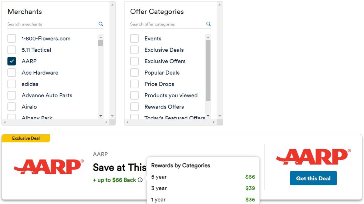Click the search icon in Offer Categories

208,24
